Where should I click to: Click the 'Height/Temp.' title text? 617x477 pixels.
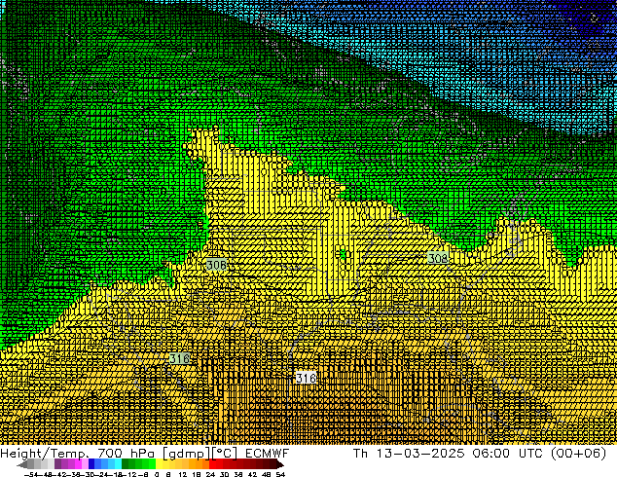coord(46,454)
